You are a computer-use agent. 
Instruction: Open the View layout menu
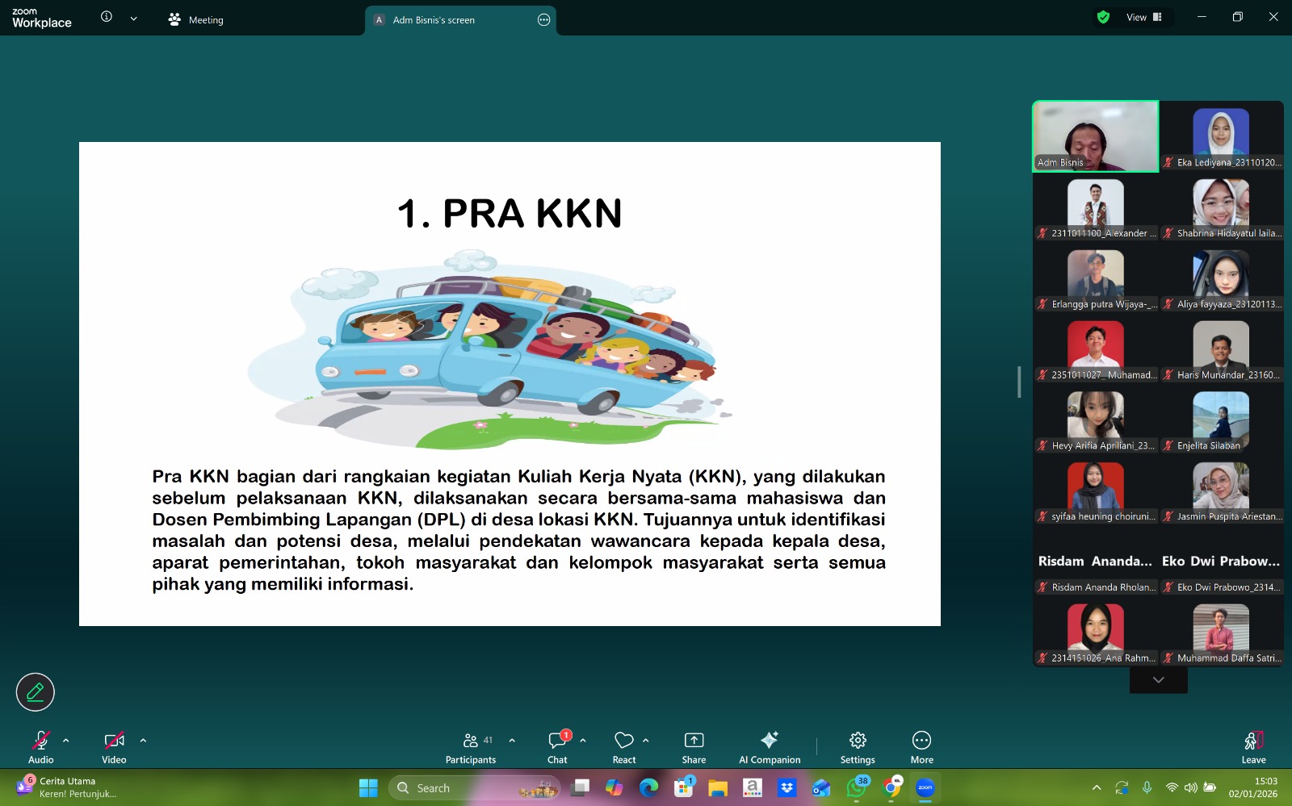coord(1137,16)
